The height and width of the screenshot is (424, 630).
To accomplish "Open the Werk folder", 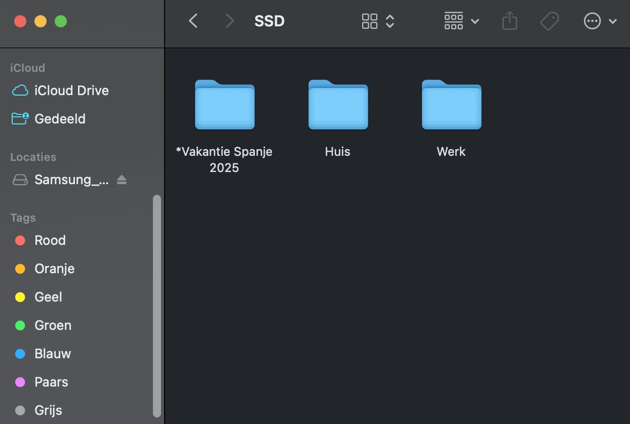I will click(x=451, y=105).
